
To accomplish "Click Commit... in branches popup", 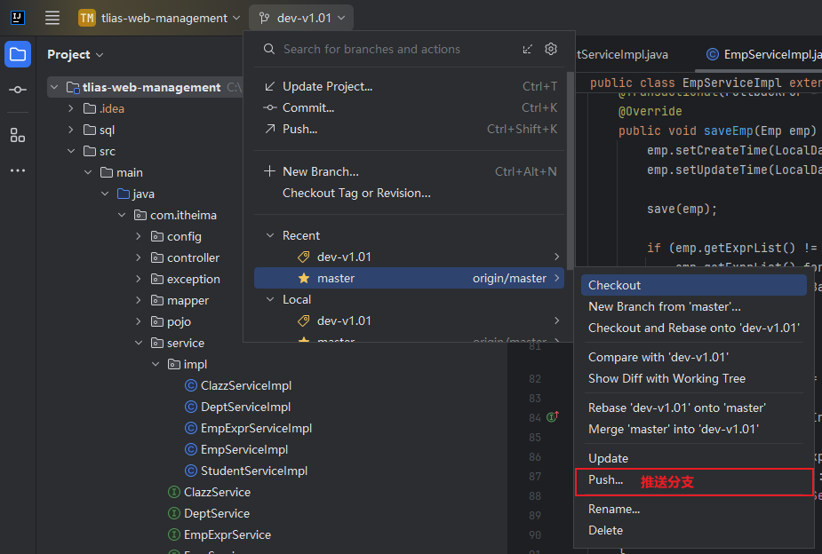I will (x=409, y=107).
